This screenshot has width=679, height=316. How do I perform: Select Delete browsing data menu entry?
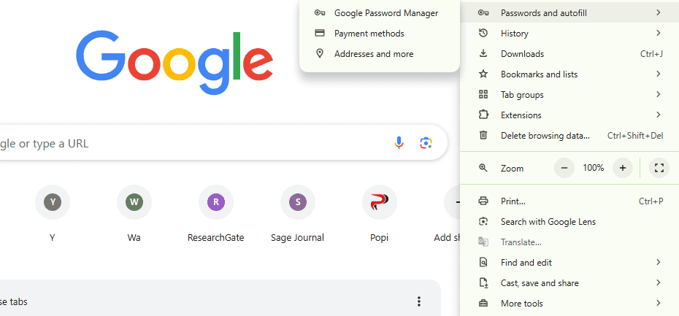tap(569, 135)
